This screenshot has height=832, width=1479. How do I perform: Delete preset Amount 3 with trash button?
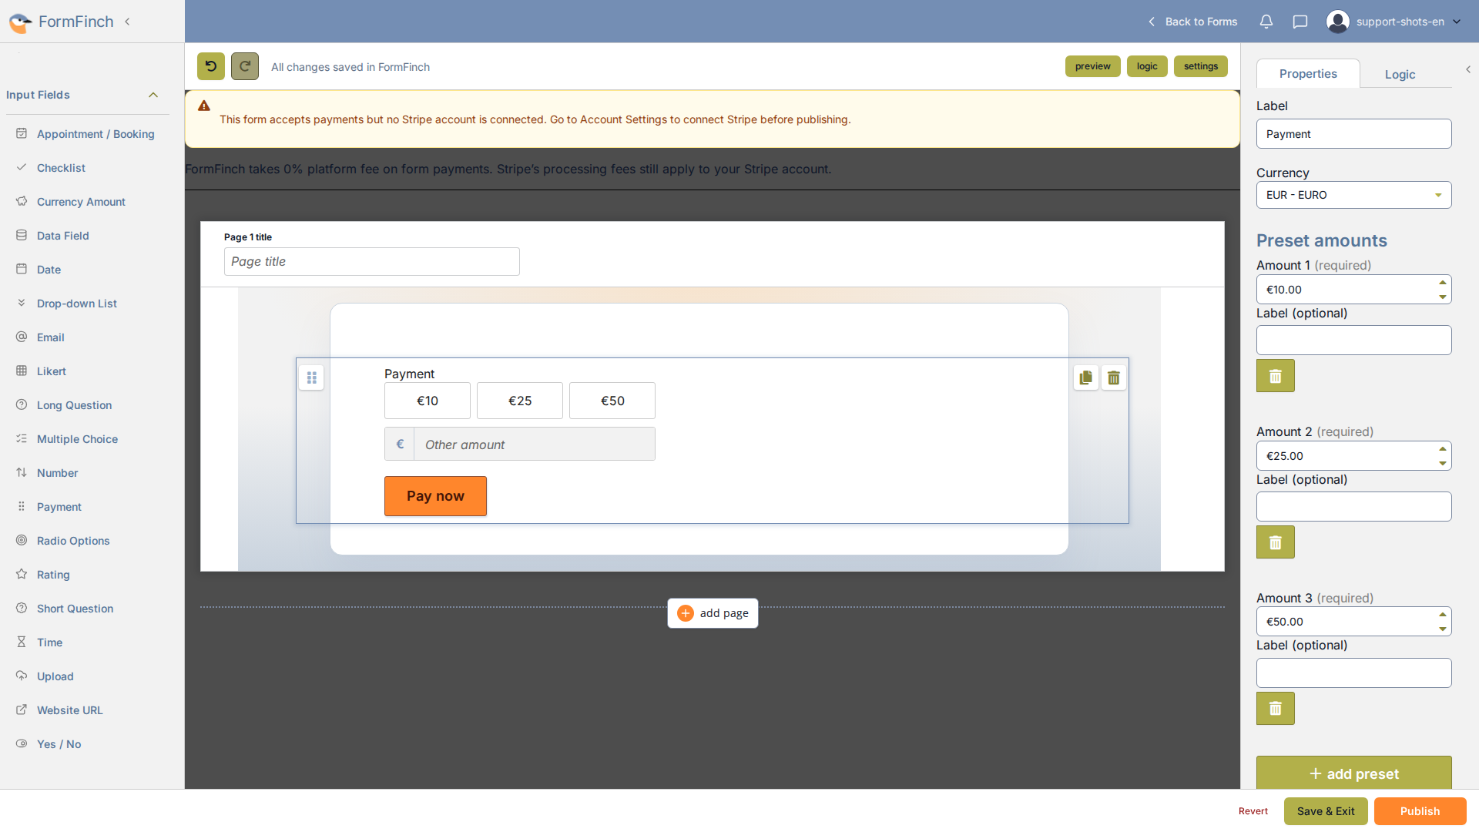(1276, 709)
